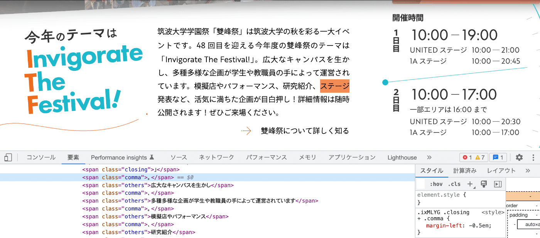Click the arrow icon beside 雙峰祭について詳しく知る

click(x=246, y=131)
